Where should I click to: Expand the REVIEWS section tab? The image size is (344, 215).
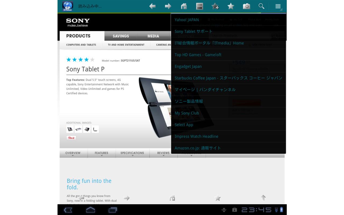pyautogui.click(x=163, y=153)
